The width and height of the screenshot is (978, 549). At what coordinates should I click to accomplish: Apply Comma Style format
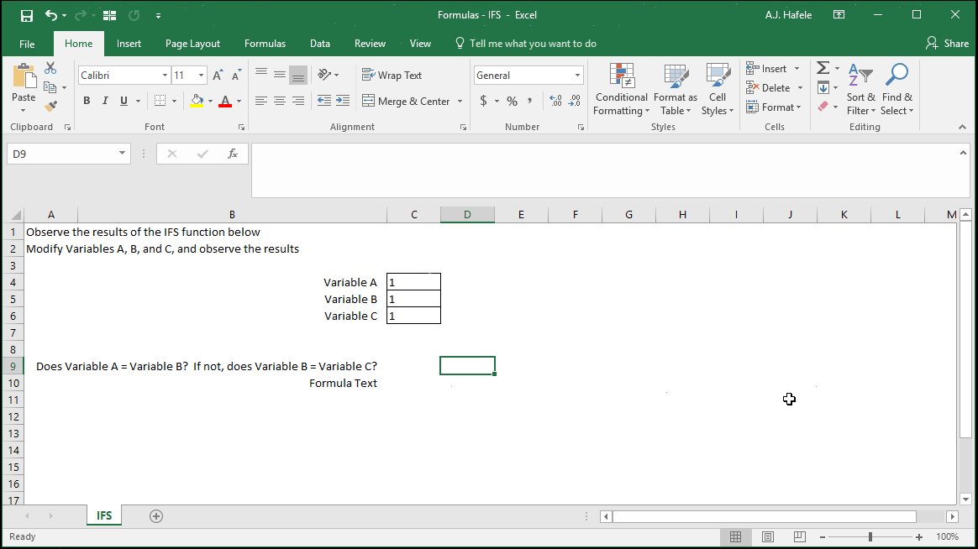coord(530,101)
